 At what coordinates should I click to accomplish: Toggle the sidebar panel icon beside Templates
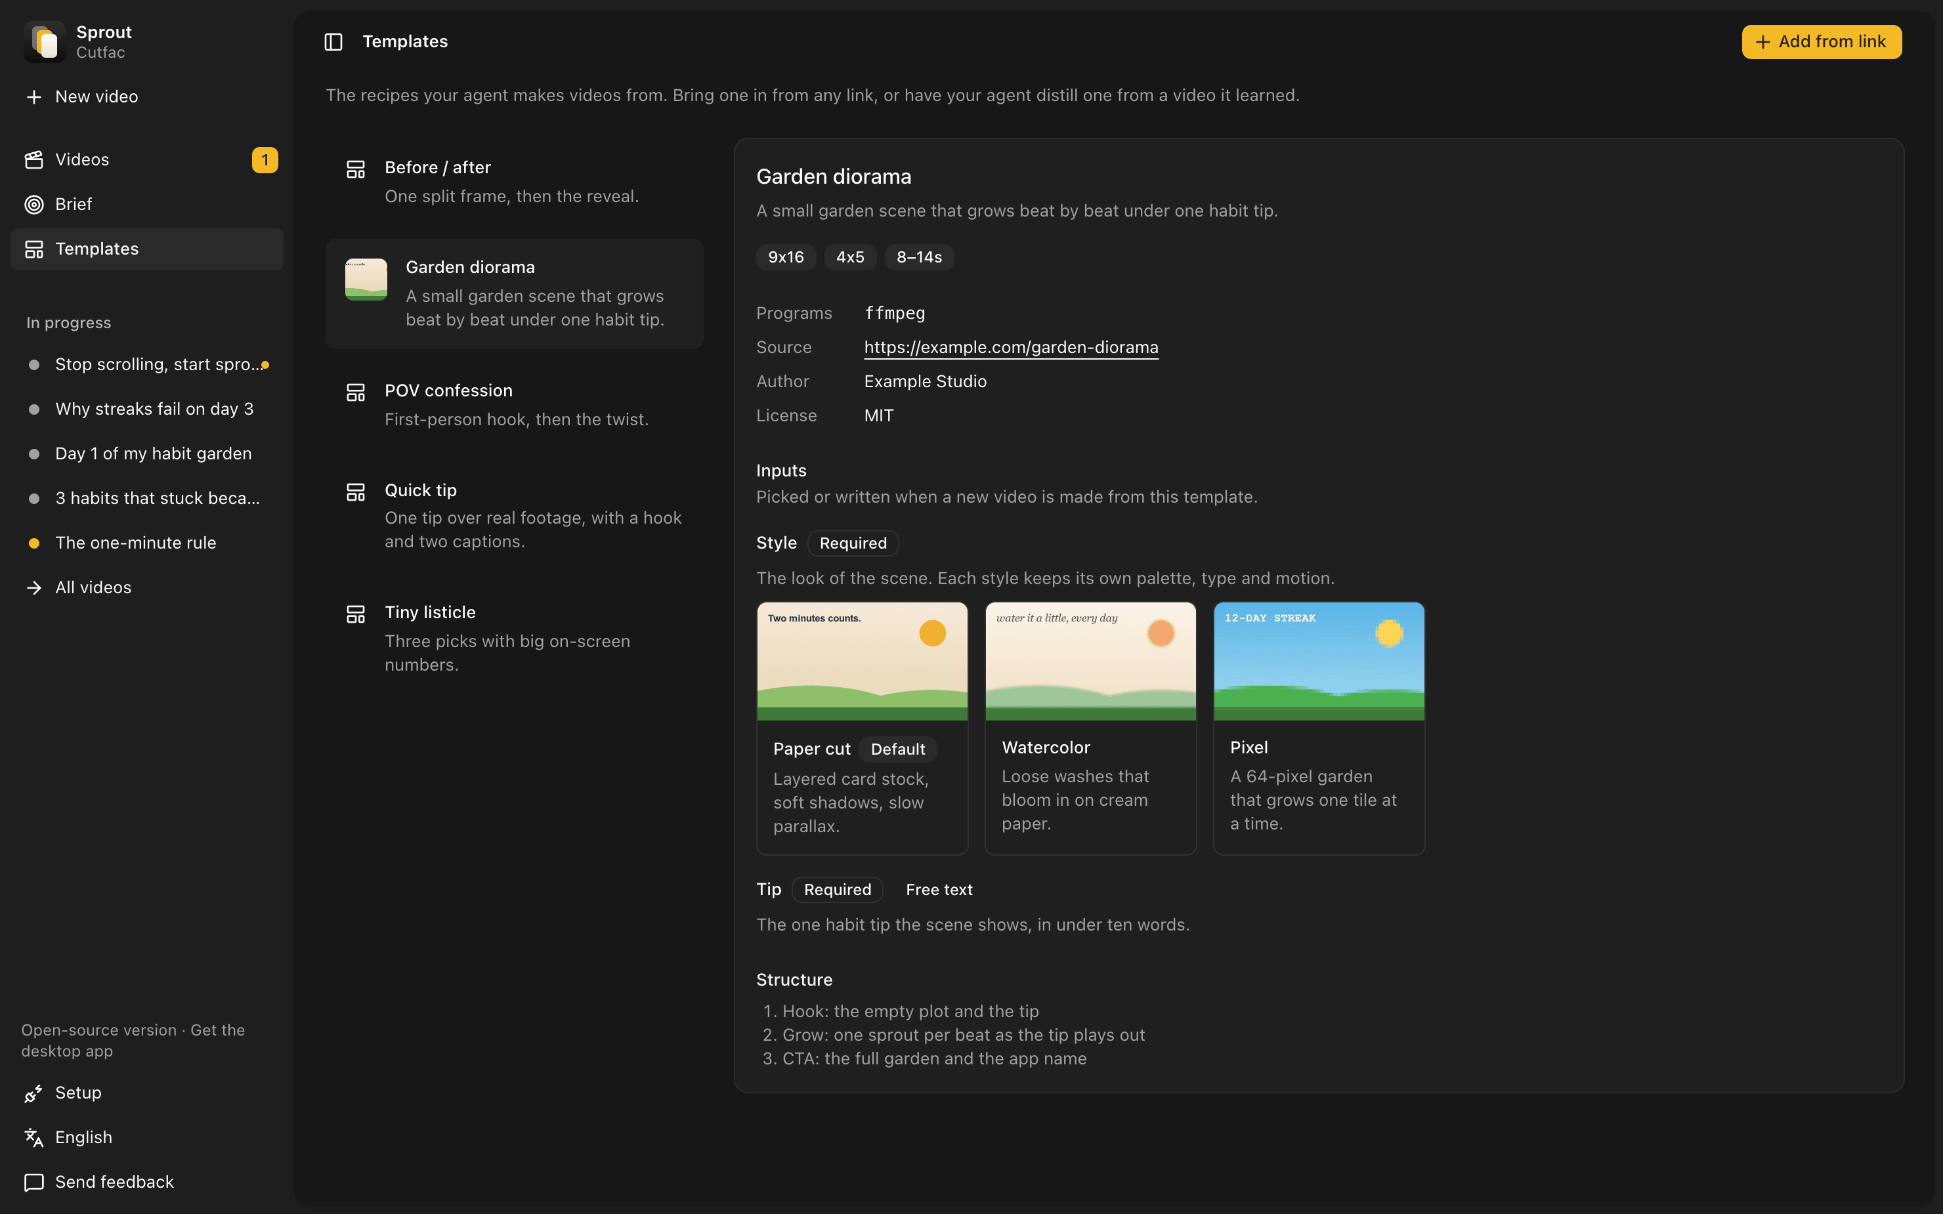pyautogui.click(x=333, y=42)
